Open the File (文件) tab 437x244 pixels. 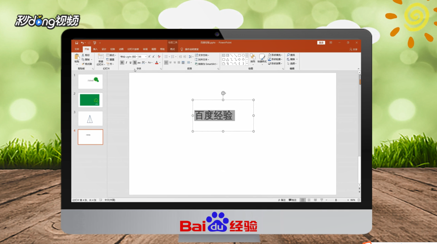pos(77,49)
